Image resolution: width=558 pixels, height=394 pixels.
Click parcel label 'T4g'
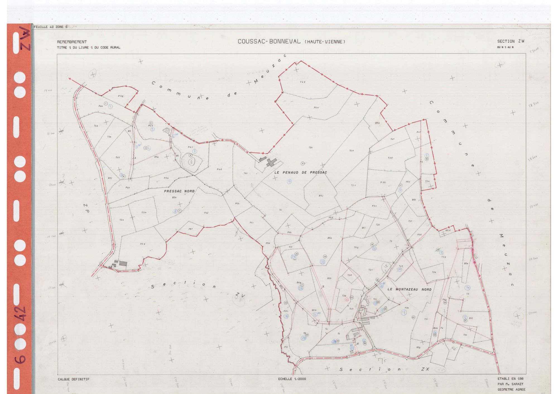pos(356,247)
